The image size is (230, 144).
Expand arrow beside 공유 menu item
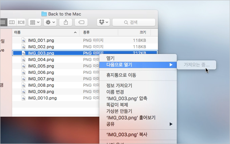coord(171,124)
